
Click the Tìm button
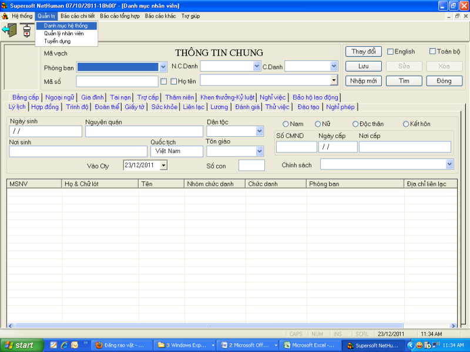[x=404, y=81]
